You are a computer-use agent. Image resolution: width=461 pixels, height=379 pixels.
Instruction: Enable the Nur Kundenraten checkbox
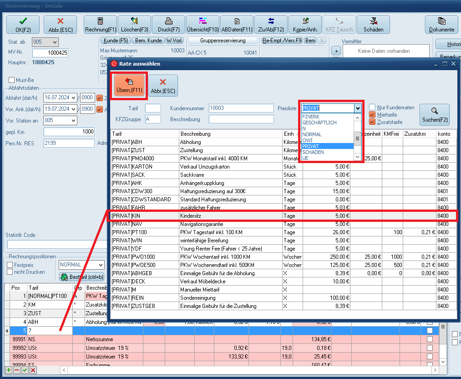point(372,108)
